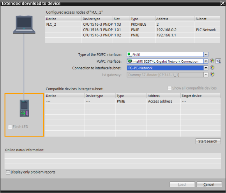Click Address header in compatible devices table
Image resolution: width=226 pixels, height=193 pixels.
pyautogui.click(x=163, y=96)
